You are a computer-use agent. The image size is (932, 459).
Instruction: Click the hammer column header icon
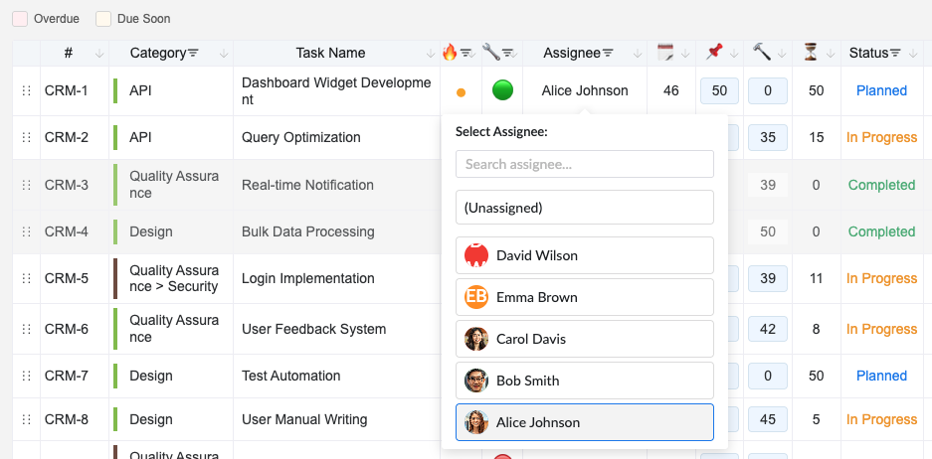click(761, 52)
